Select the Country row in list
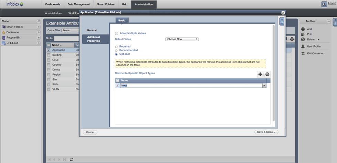 pyautogui.click(x=62, y=65)
